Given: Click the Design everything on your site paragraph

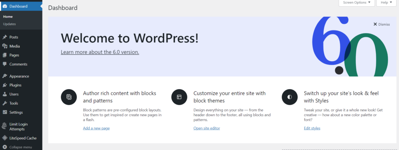Looking at the screenshot, I should (x=232, y=115).
